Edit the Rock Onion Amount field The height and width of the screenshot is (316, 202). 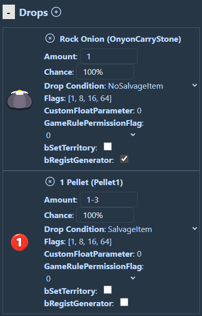pos(109,56)
